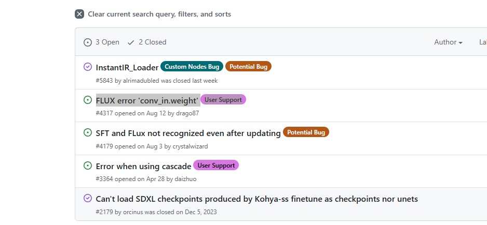Viewport: 487px width, 225px height.
Task: Click open status icon beside SFT and FLux issue
Action: tap(88, 133)
